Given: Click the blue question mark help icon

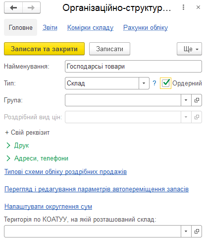Looking at the screenshot, I should click(154, 83).
